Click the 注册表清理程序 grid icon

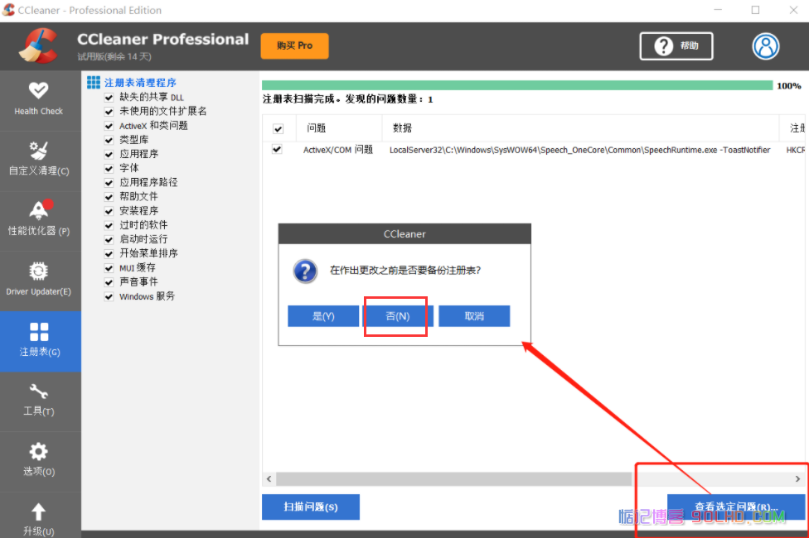94,83
